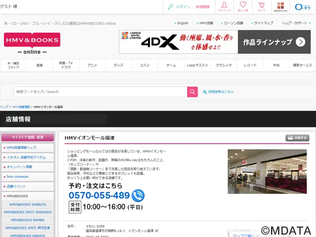Click the マイストア登録・変更 button

(27, 137)
